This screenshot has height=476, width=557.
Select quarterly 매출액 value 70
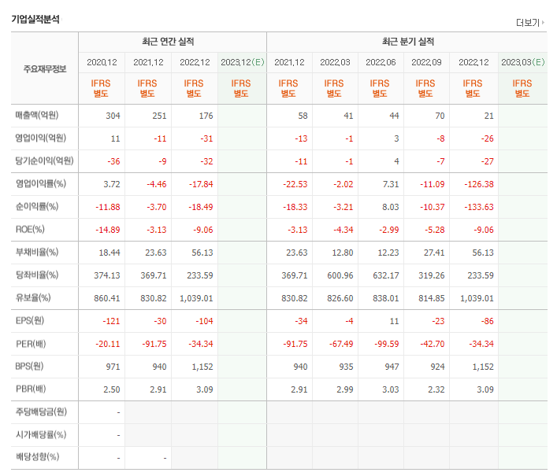pyautogui.click(x=440, y=116)
